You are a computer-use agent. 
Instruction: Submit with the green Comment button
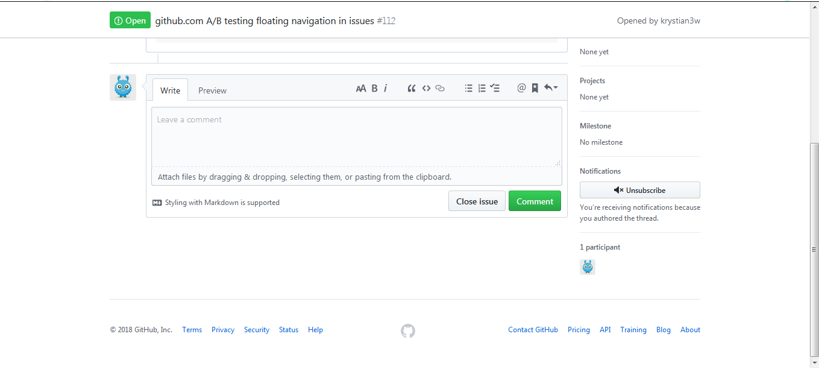tap(535, 201)
